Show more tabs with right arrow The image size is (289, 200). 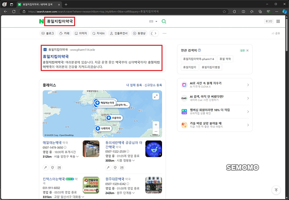pos(156,33)
